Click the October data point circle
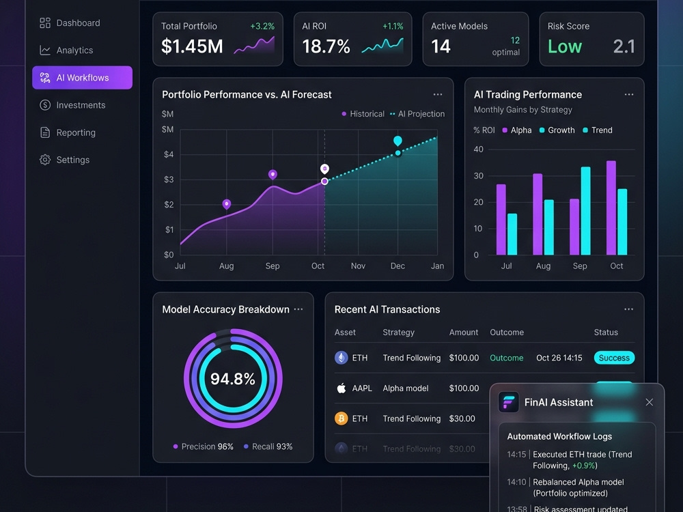The height and width of the screenshot is (512, 683). pos(324,181)
